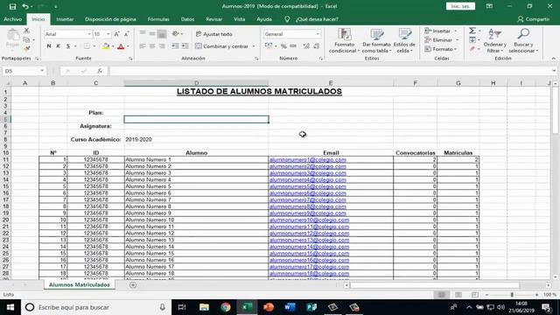
Task: Click the Inic. ses. sign-in button
Action: point(460,6)
